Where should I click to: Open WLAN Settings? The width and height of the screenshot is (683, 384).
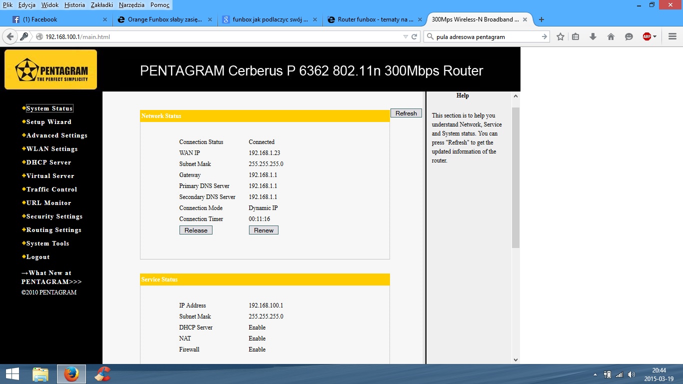tap(52, 149)
